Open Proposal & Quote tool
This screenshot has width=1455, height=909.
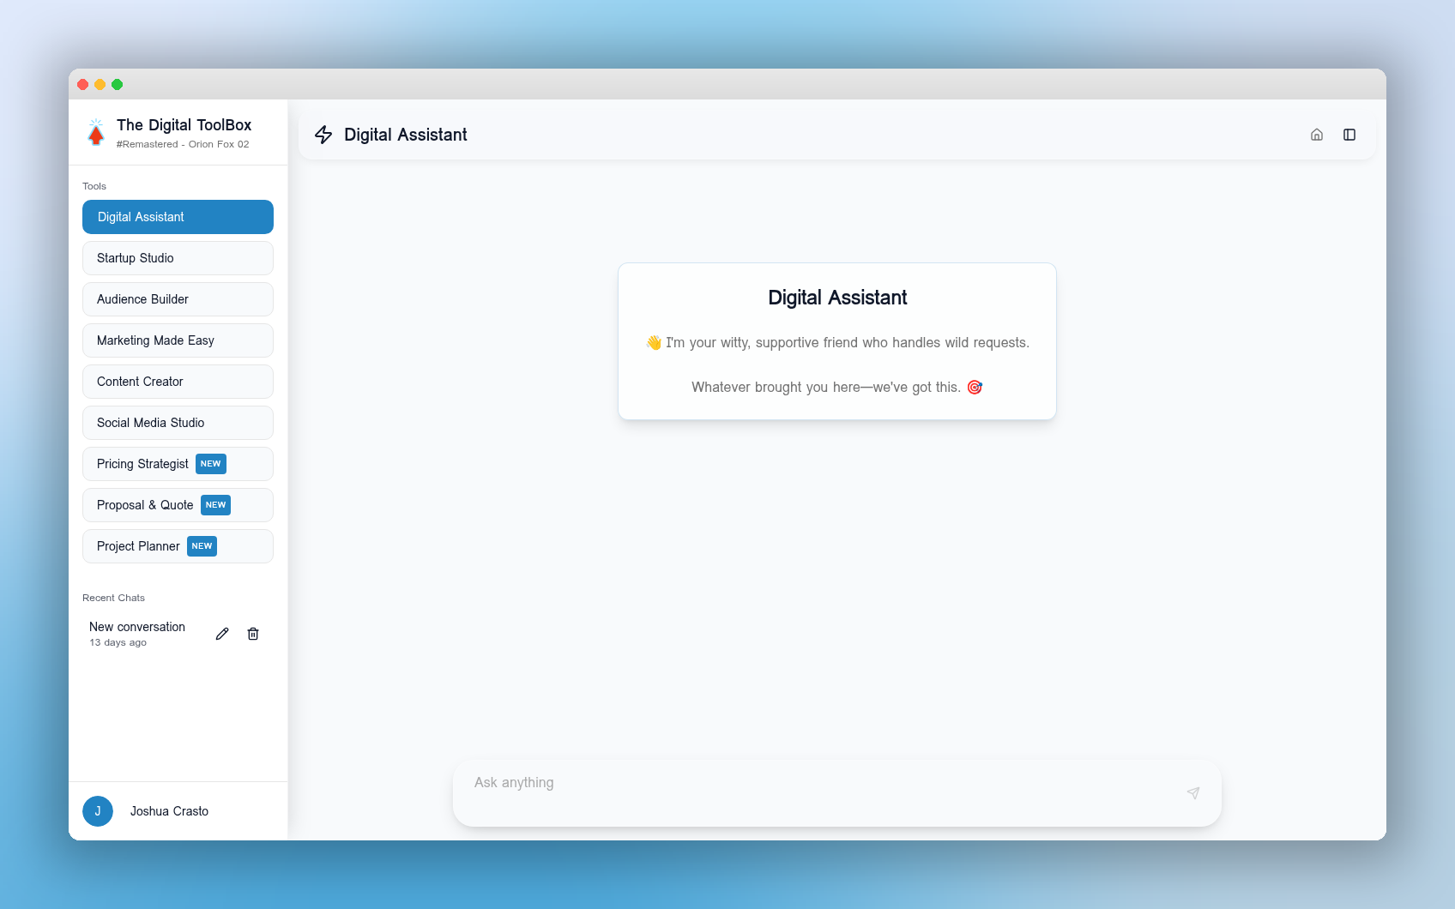click(x=178, y=505)
